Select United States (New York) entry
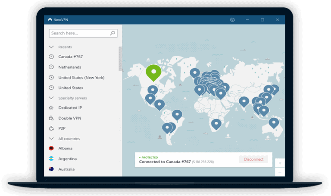The height and width of the screenshot is (196, 331). (81, 78)
